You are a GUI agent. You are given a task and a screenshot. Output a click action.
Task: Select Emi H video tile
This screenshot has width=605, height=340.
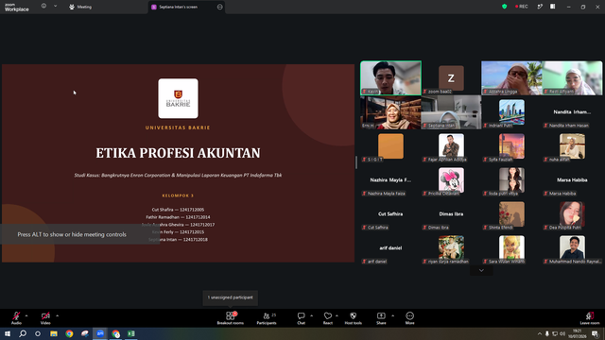[390, 112]
